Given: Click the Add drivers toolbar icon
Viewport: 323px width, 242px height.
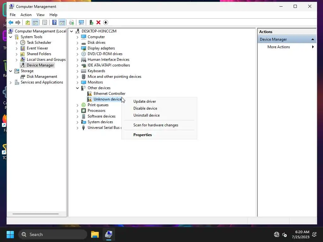Looking at the screenshot, I should [91, 22].
